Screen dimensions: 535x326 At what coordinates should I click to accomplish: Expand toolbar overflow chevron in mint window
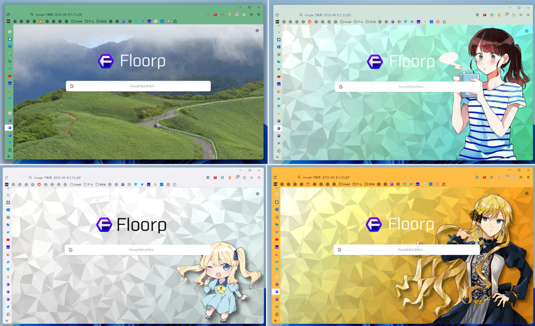pos(521,15)
